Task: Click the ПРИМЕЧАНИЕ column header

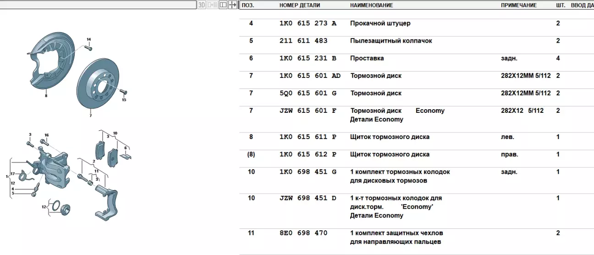Action: (x=519, y=6)
